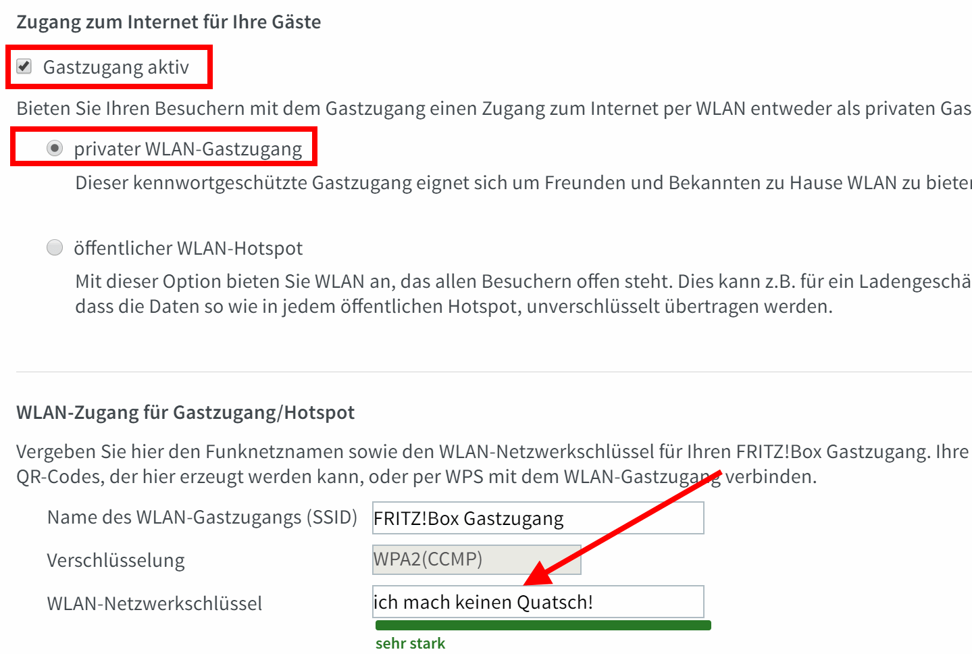Click the heading 'Zugang zum Internet für Ihre Gäste'
The height and width of the screenshot is (654, 972).
(x=169, y=22)
